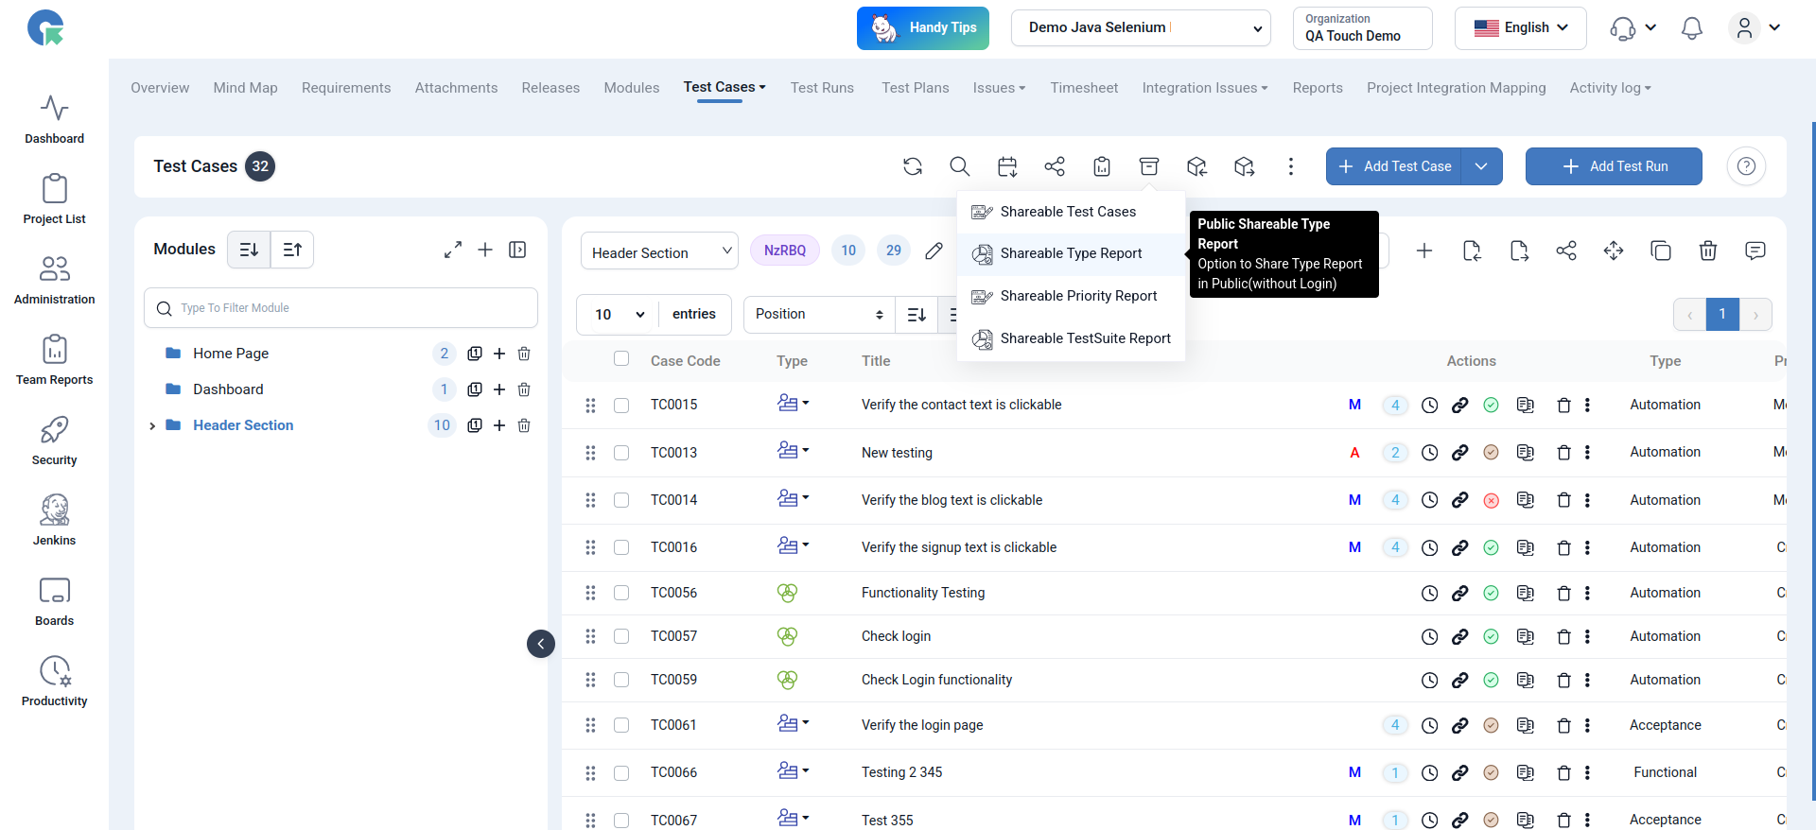The image size is (1816, 830).
Task: Click the refresh icon in Test Cases header
Action: coord(912,166)
